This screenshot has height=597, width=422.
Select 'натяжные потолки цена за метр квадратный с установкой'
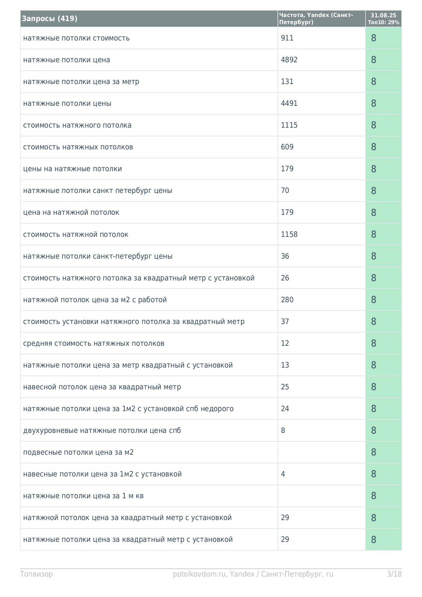click(128, 365)
